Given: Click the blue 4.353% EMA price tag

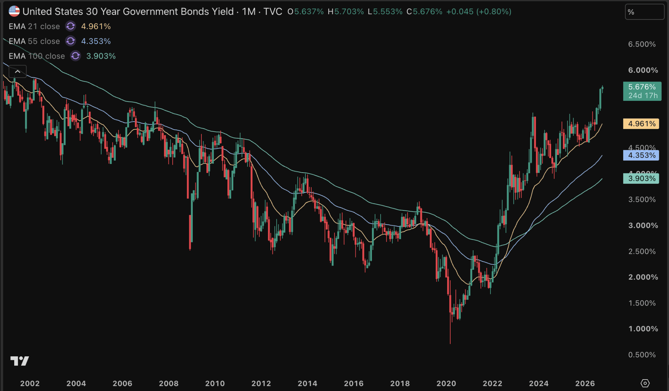Looking at the screenshot, I should point(641,155).
